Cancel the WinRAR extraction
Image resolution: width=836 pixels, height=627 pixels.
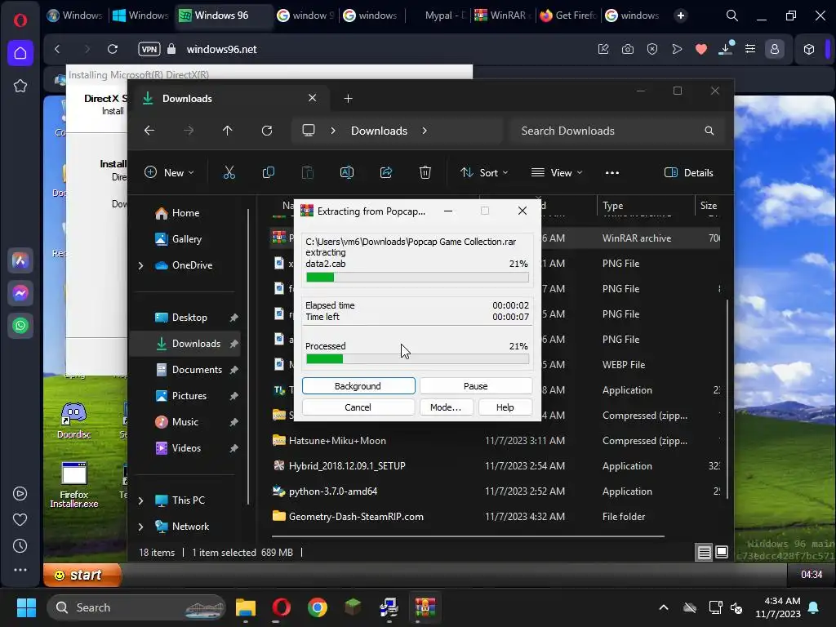click(x=358, y=407)
